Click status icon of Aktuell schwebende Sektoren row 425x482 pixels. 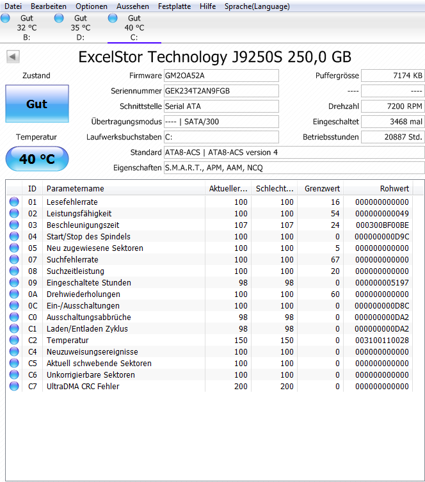[x=14, y=363]
